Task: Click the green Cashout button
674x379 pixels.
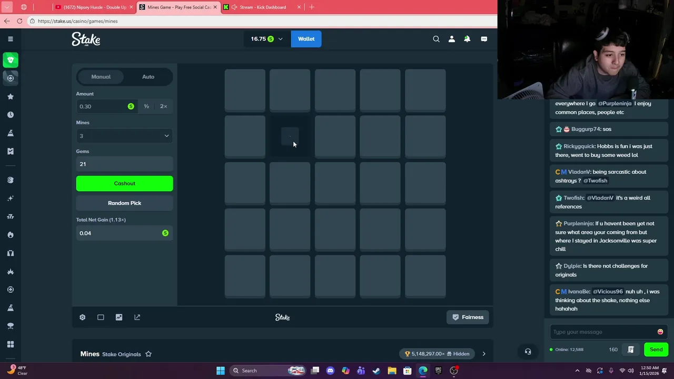Action: (124, 183)
